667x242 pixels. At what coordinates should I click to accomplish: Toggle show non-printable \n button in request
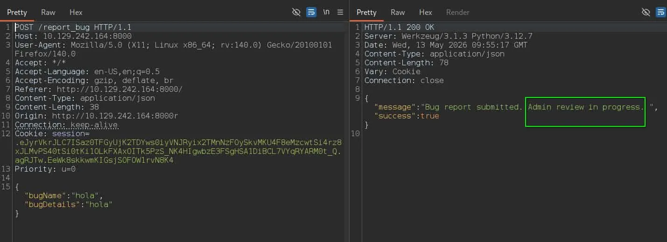coord(326,13)
